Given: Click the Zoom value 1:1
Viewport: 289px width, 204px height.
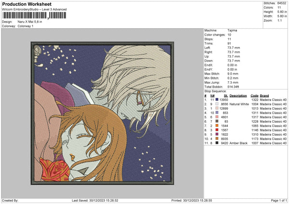Looking at the screenshot, I should pos(279,21).
